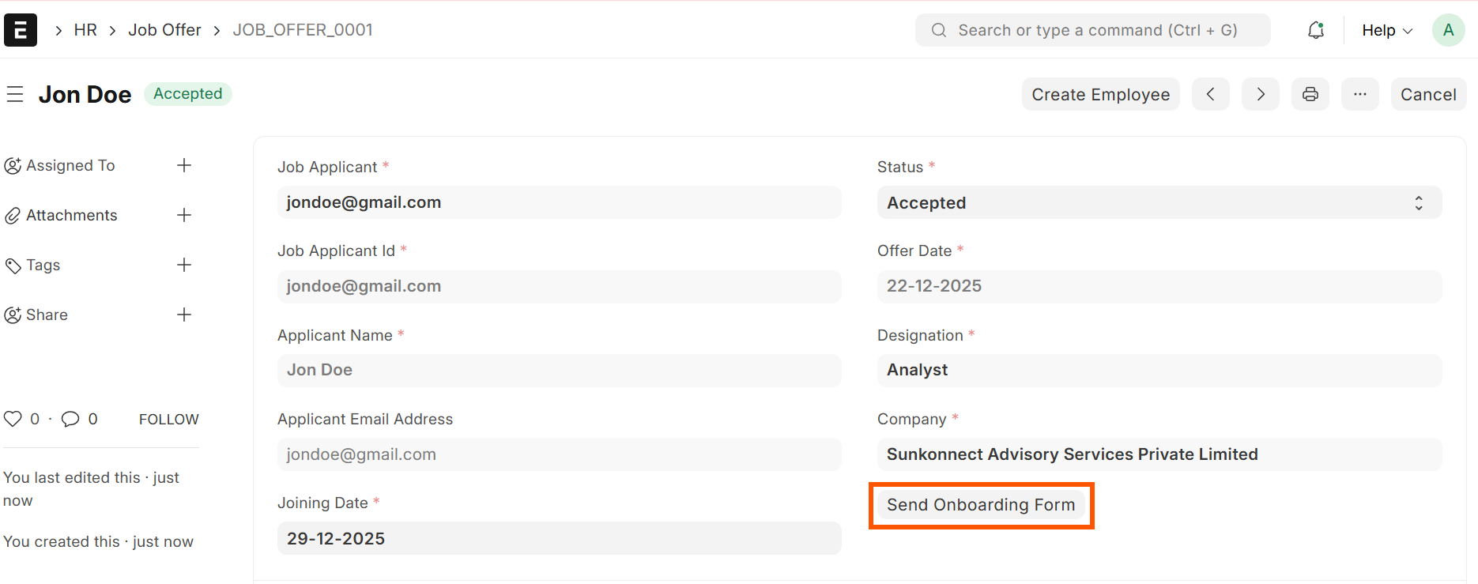Add a tag with plus icon
This screenshot has height=584, width=1478.
coord(184,265)
